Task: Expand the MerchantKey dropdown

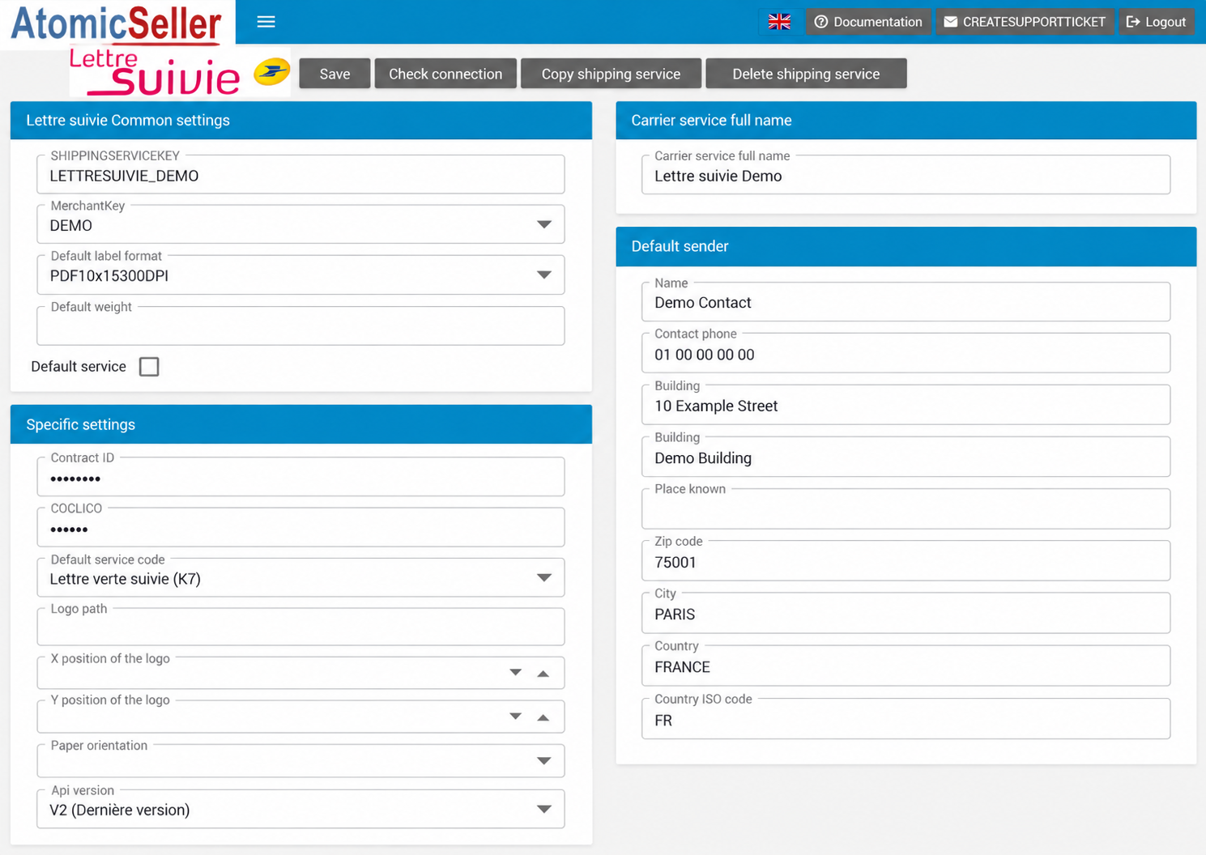Action: click(x=544, y=224)
